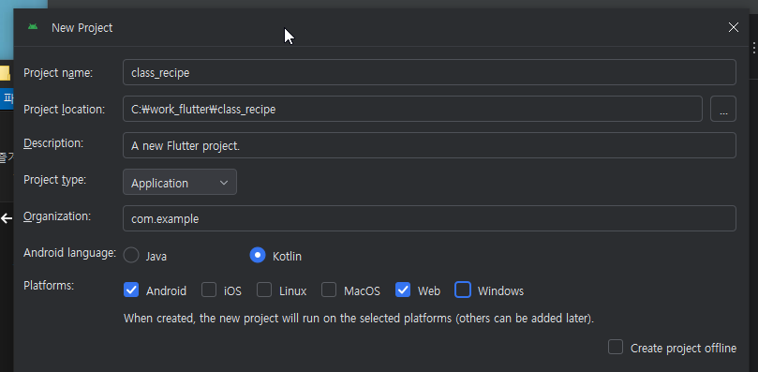
Task: Enable the MacOS platform checkbox
Action: tap(329, 290)
